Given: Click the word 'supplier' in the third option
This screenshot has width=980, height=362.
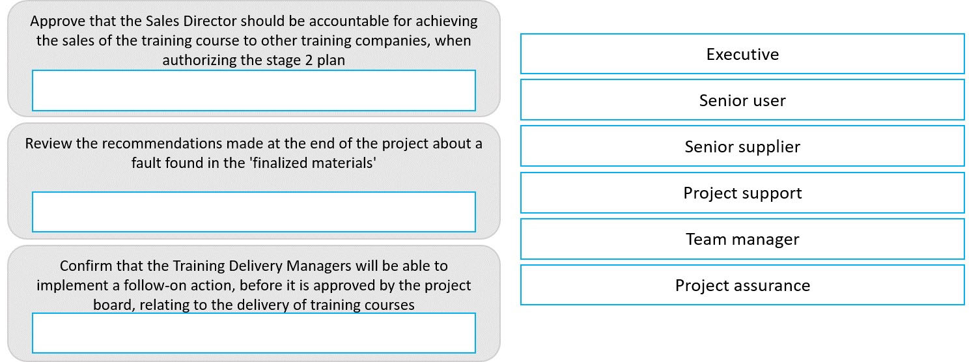Looking at the screenshot, I should click(770, 147).
